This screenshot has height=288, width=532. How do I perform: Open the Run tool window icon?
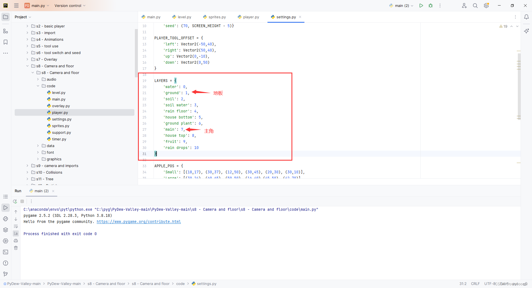(x=6, y=208)
